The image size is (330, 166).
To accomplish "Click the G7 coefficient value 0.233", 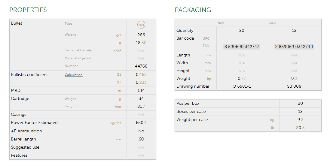I will coord(141,82).
